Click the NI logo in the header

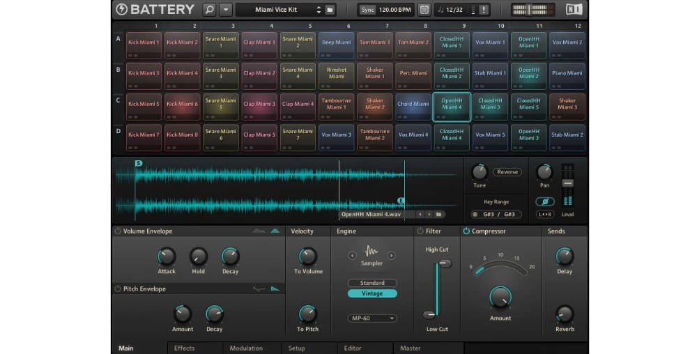(x=574, y=9)
